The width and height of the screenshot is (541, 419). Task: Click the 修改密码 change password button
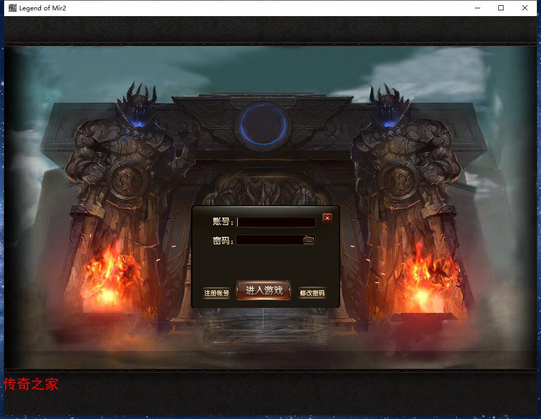pyautogui.click(x=312, y=293)
